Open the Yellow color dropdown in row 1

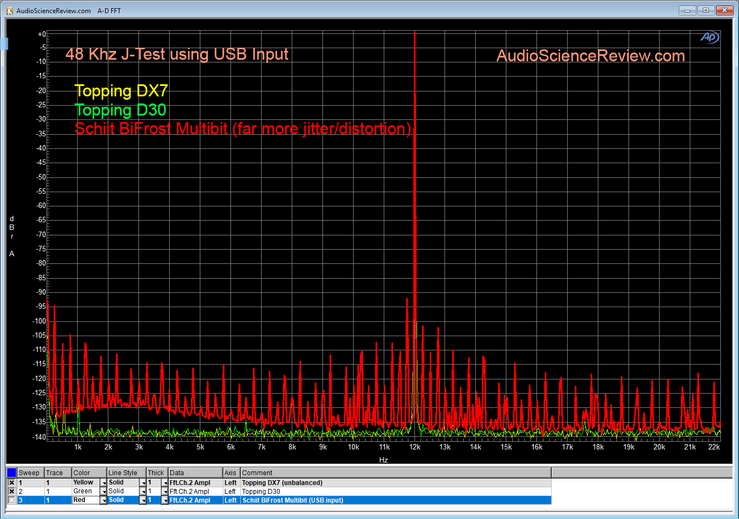pos(103,483)
